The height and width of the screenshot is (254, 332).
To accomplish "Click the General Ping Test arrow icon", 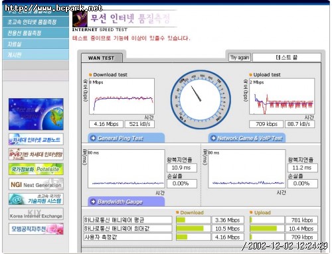I will (x=93, y=138).
